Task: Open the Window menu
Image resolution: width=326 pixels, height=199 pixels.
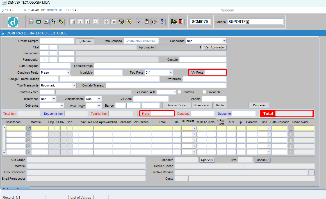Action: [227, 10]
